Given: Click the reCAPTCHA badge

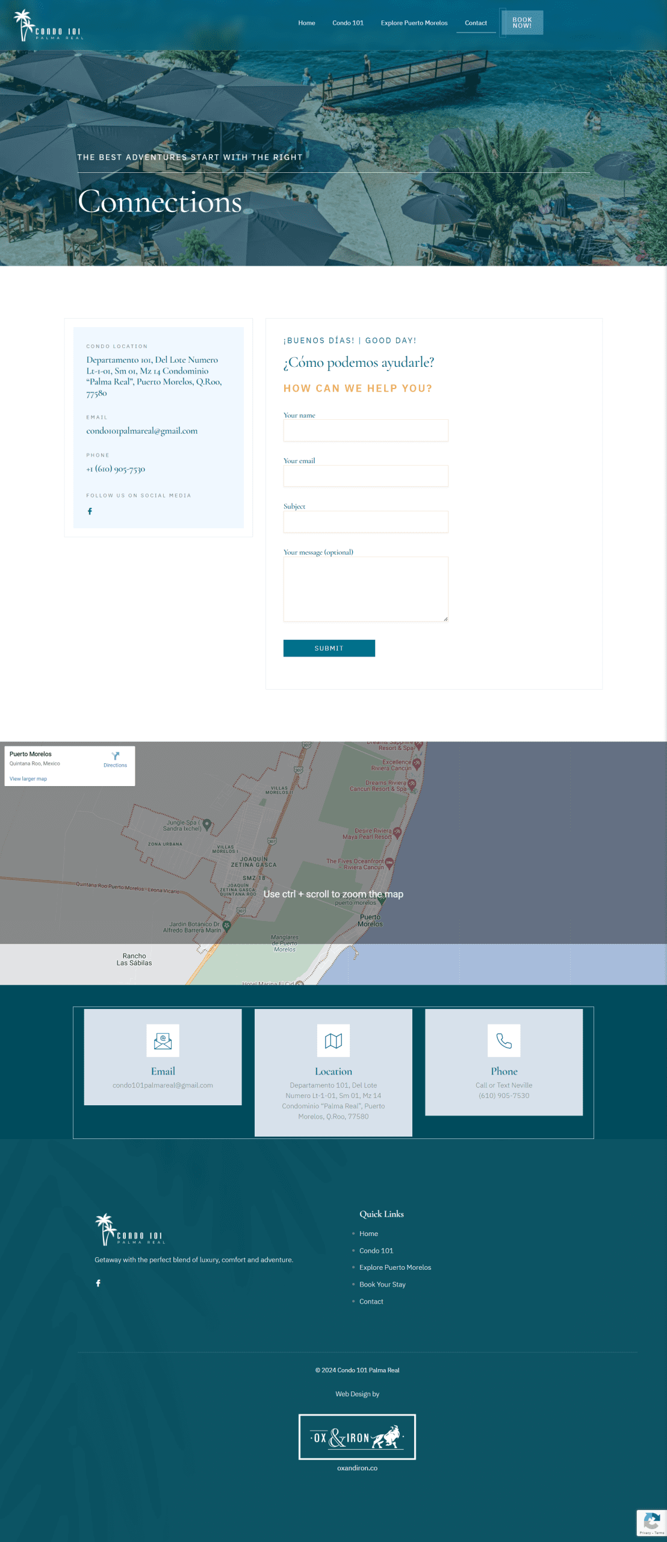Looking at the screenshot, I should 651,1523.
